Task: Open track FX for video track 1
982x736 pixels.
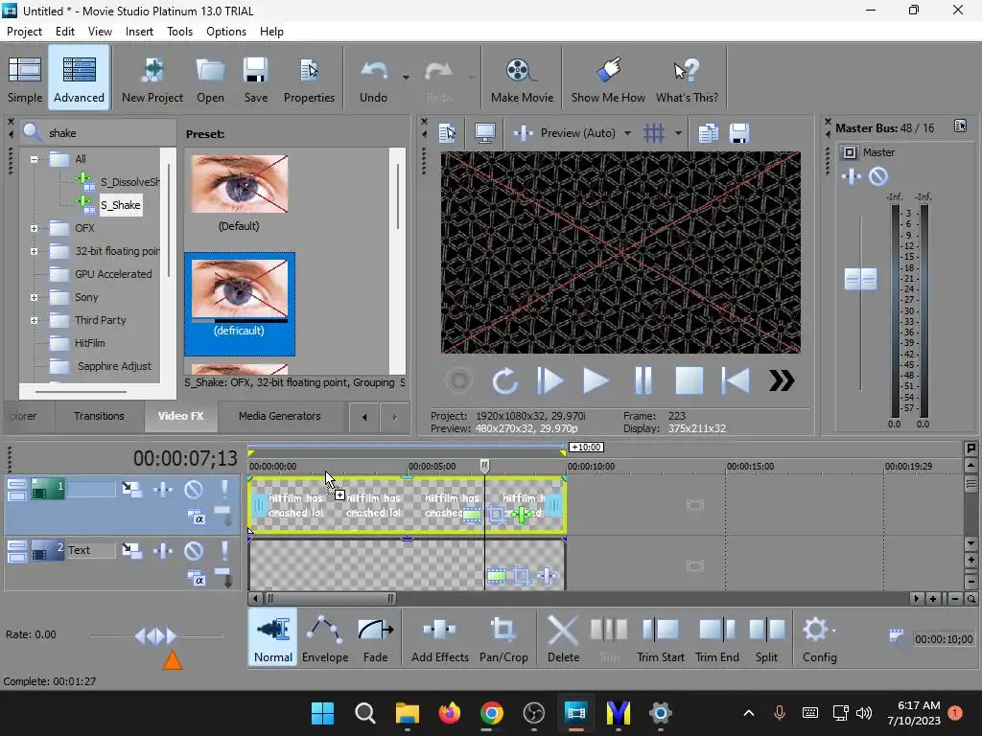Action: pyautogui.click(x=163, y=490)
